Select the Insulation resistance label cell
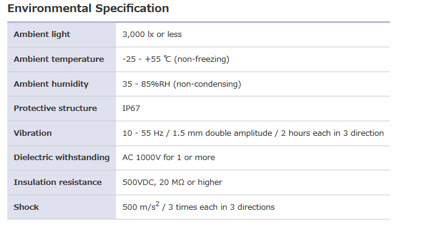Image resolution: width=421 pixels, height=248 pixels. (x=59, y=183)
